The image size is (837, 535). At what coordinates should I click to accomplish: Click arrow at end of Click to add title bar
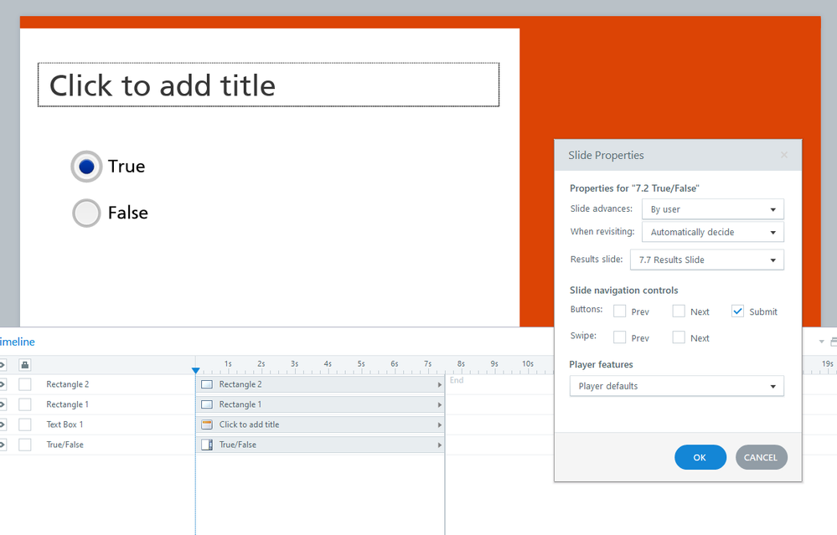click(440, 425)
